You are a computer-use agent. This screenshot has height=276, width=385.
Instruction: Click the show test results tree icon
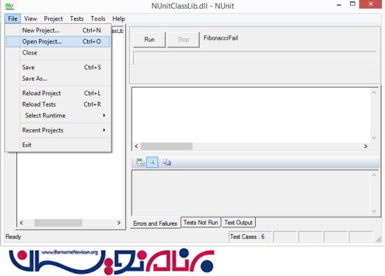click(140, 162)
